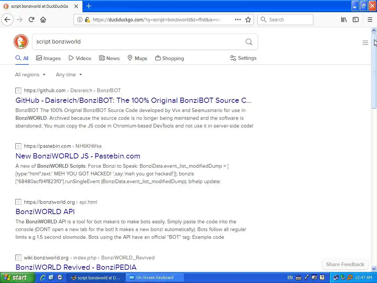Open BonziWORLD Revived - BonziPEDIA link
377x283 pixels.
pos(76,267)
